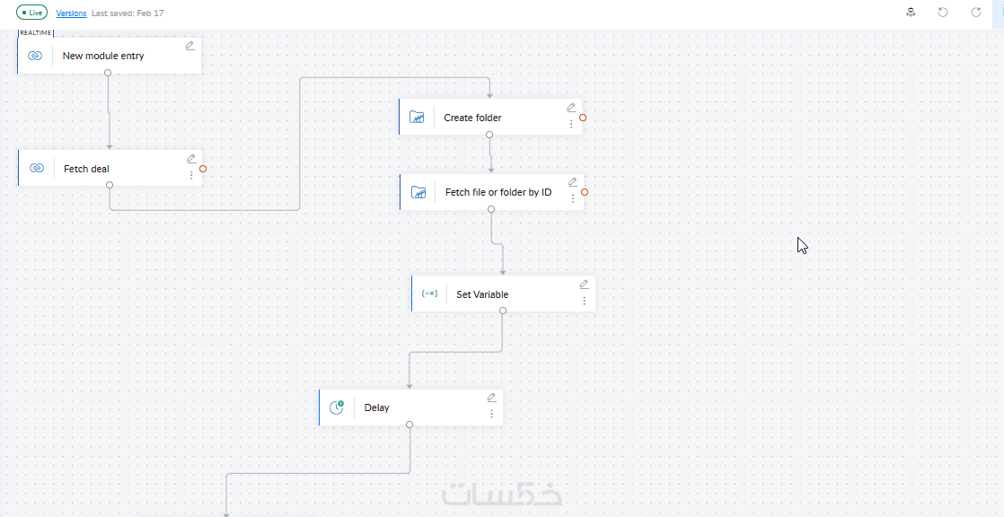This screenshot has height=517, width=1004.
Task: Click the Live status badge
Action: pyautogui.click(x=31, y=13)
